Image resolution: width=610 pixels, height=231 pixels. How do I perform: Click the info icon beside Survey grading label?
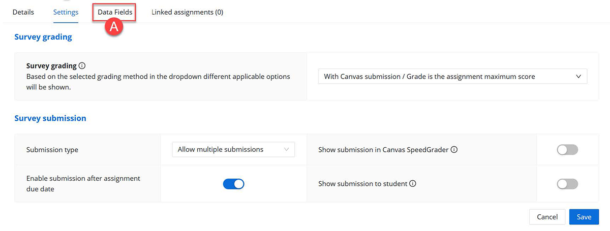(82, 66)
